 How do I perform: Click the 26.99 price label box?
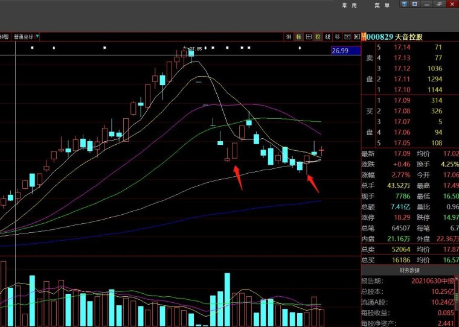(x=345, y=51)
